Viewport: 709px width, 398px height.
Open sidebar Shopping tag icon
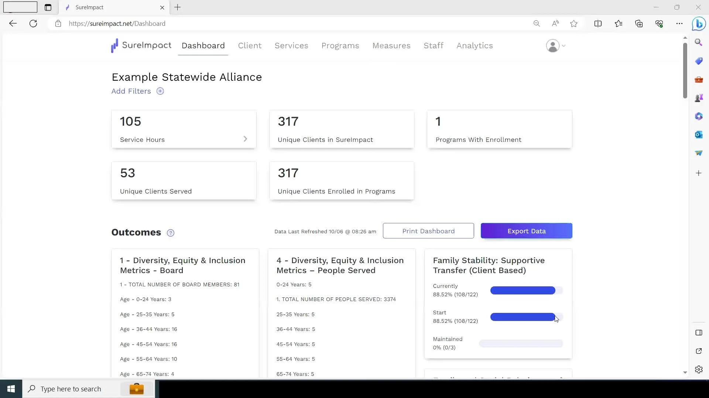point(699,61)
